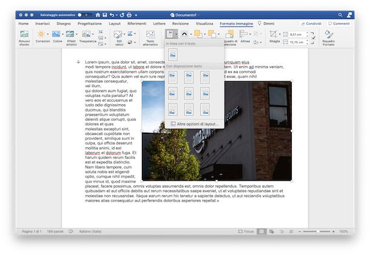This screenshot has width=370, height=255.
Task: Select bottom right position option
Action: (205, 110)
